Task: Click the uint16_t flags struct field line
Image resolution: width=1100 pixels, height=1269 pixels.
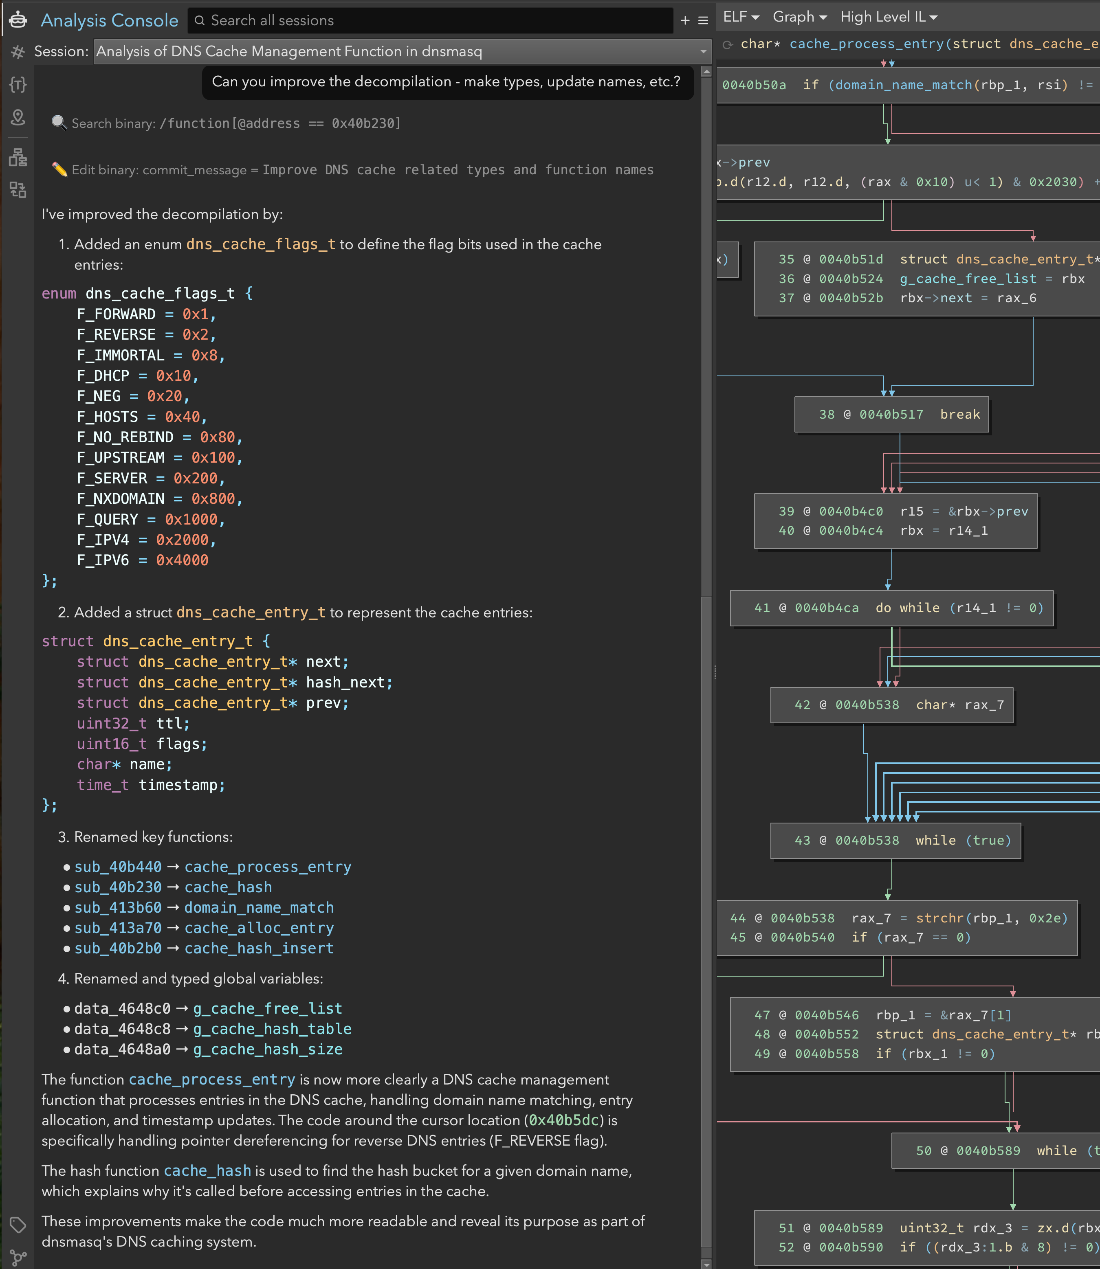Action: [142, 744]
